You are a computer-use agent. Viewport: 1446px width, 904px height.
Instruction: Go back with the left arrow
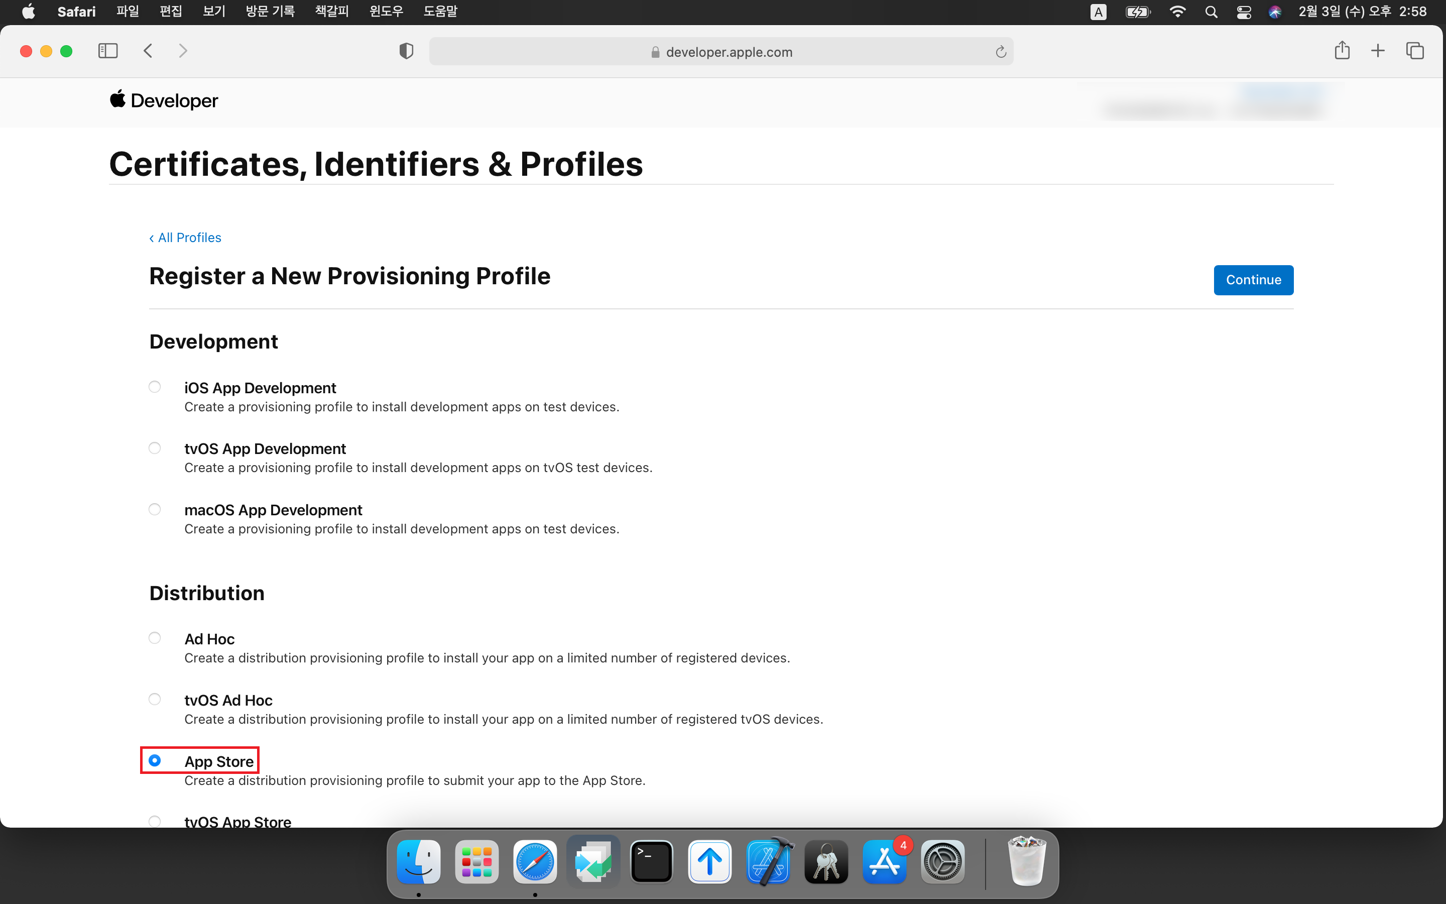148,51
